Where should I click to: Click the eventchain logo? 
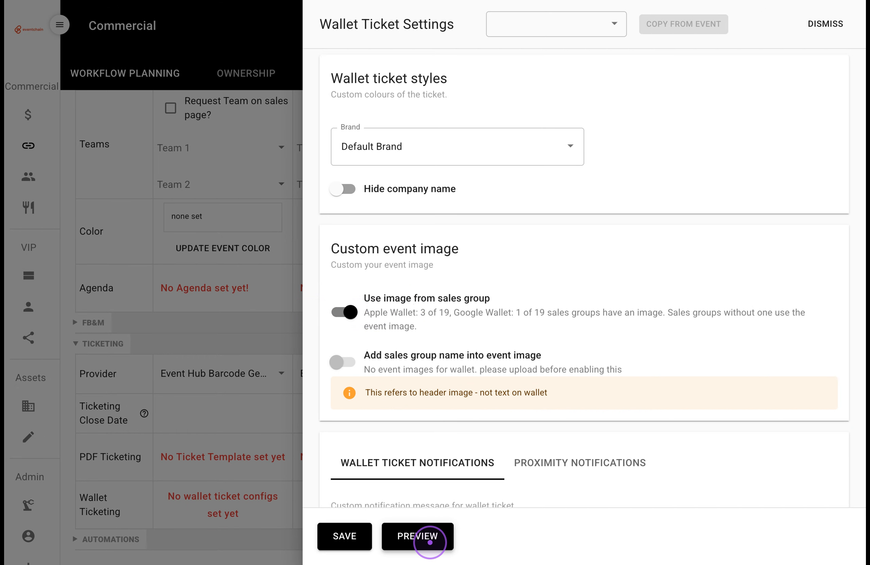point(29,29)
